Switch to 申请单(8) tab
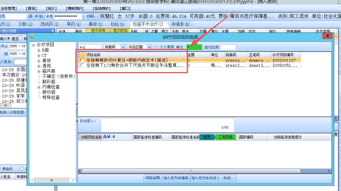Image resolution: width=341 pixels, height=191 pixels. click(x=181, y=24)
